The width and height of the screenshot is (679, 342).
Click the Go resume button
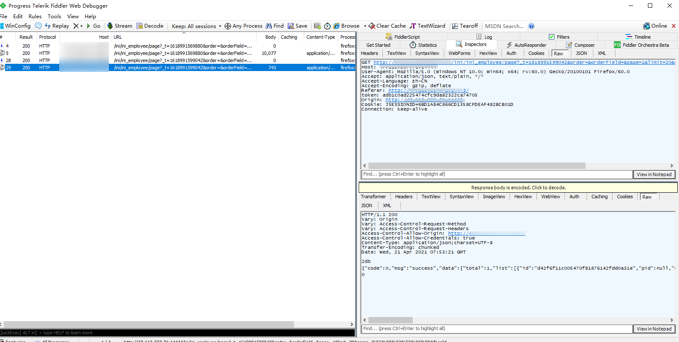94,26
